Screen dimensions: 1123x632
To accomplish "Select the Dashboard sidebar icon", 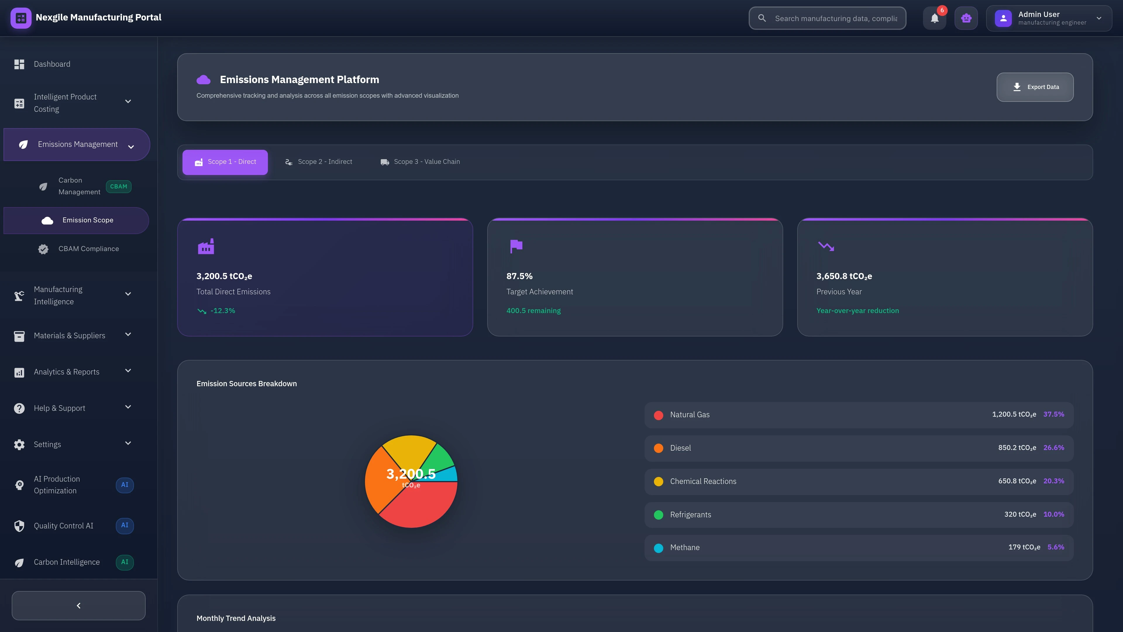I will 19,64.
